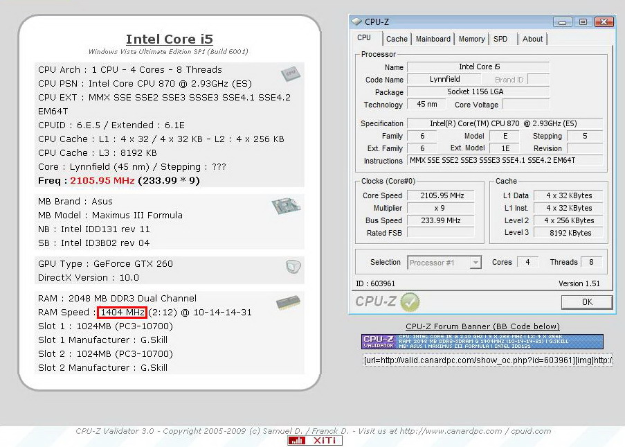The height and width of the screenshot is (447, 625).
Task: Open the Cache tab in CPU-Z
Action: (397, 39)
